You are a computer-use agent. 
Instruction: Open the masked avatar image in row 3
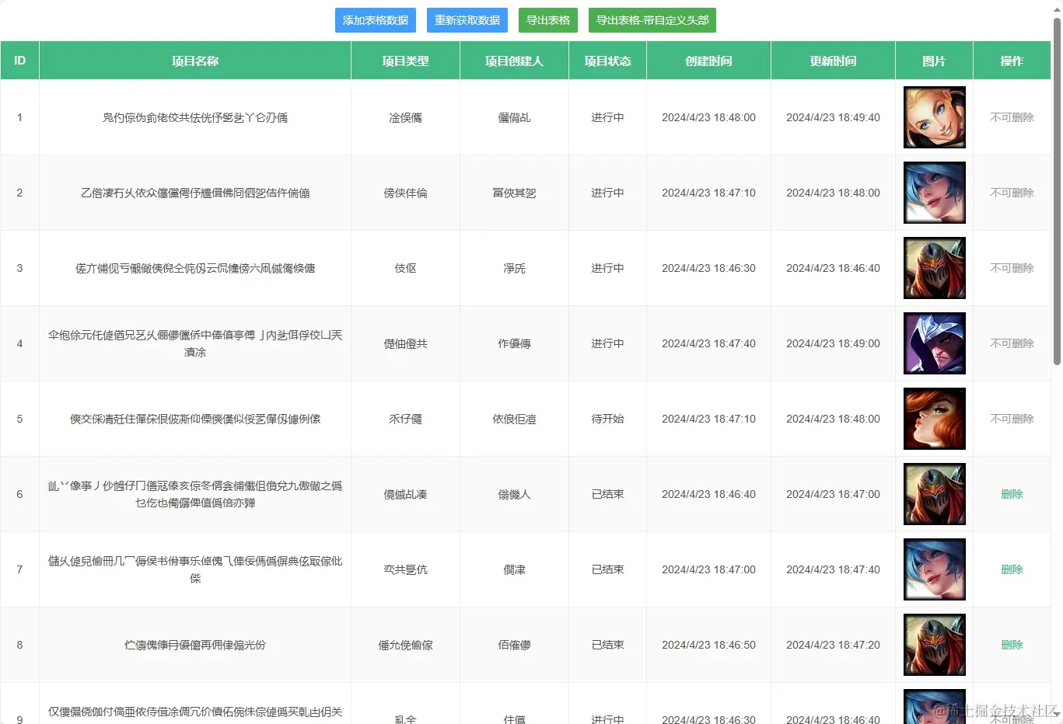point(935,268)
